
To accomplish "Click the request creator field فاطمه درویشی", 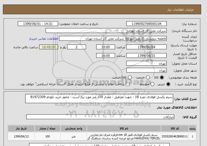I will click(113, 39).
